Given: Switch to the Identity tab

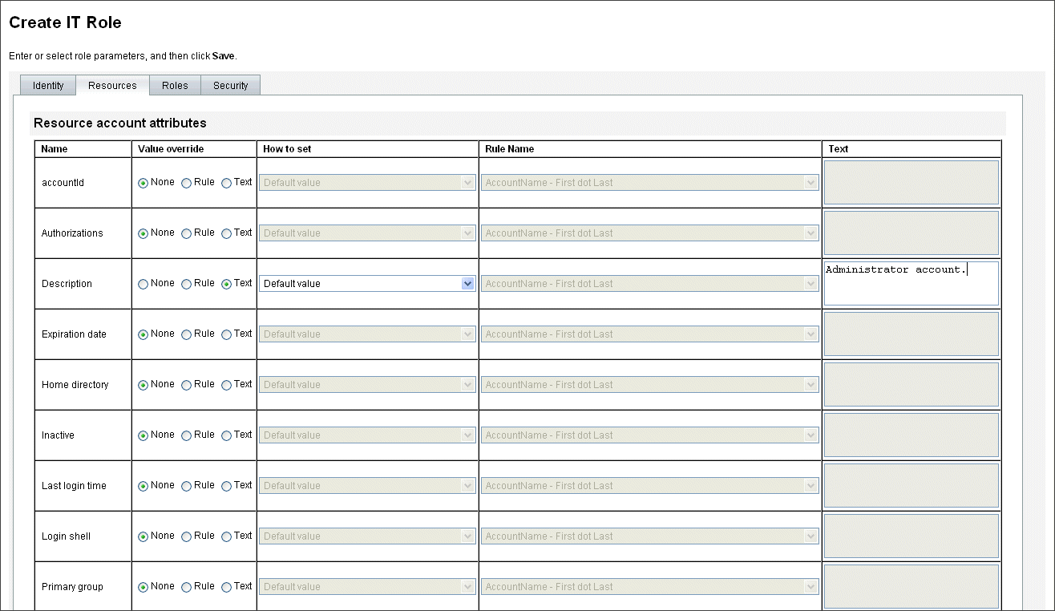Looking at the screenshot, I should [x=48, y=85].
